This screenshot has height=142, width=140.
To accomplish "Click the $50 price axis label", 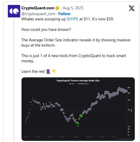I will [x=129, y=88].
